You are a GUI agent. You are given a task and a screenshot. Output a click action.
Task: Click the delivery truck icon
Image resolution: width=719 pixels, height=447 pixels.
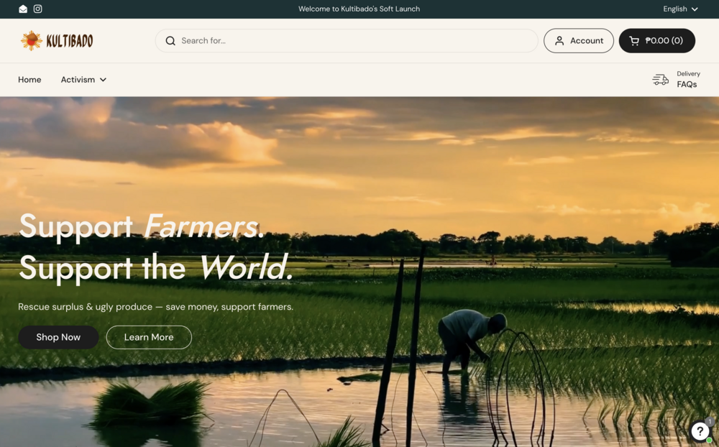pos(660,79)
